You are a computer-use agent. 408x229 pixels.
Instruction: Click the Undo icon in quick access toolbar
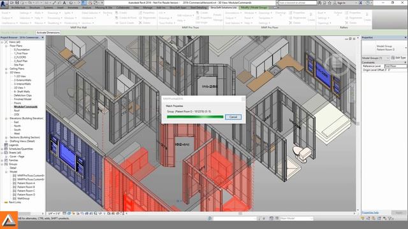click(x=30, y=3)
